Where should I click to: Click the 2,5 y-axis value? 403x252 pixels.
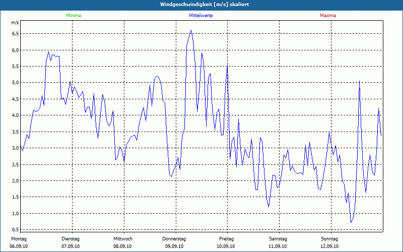click(x=16, y=164)
